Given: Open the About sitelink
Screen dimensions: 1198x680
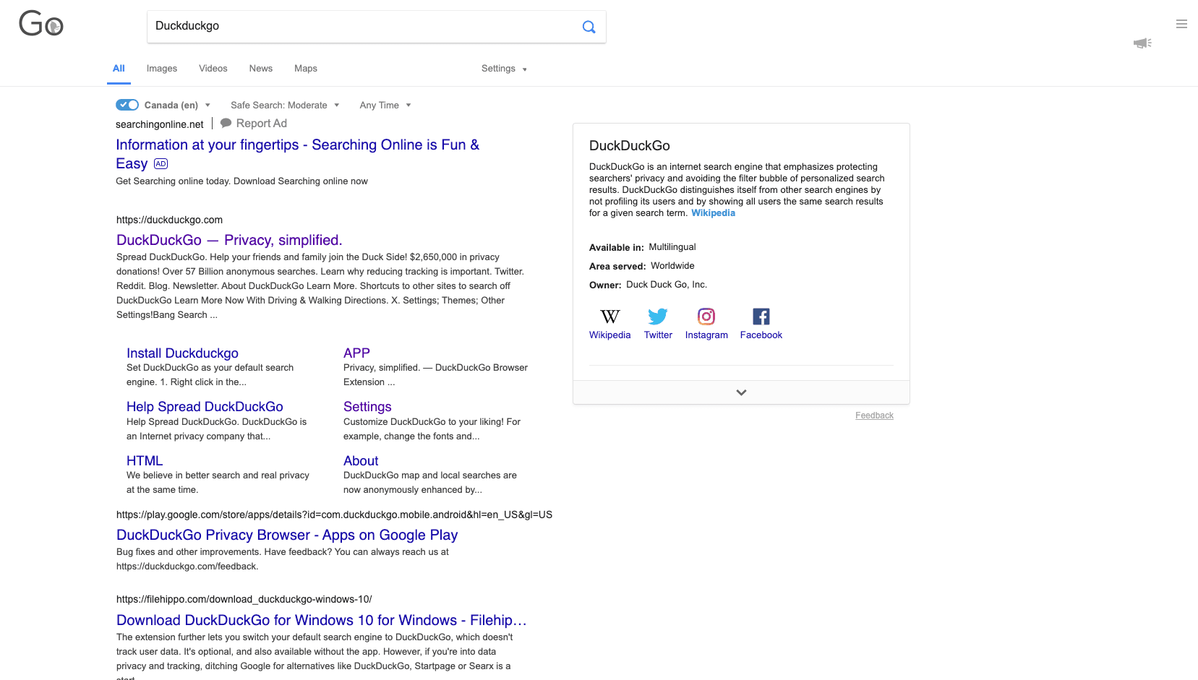Looking at the screenshot, I should (361, 460).
